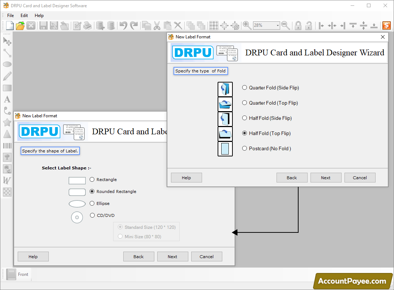Select the triangle shape tool
The height and width of the screenshot is (290, 394).
pyautogui.click(x=7, y=134)
